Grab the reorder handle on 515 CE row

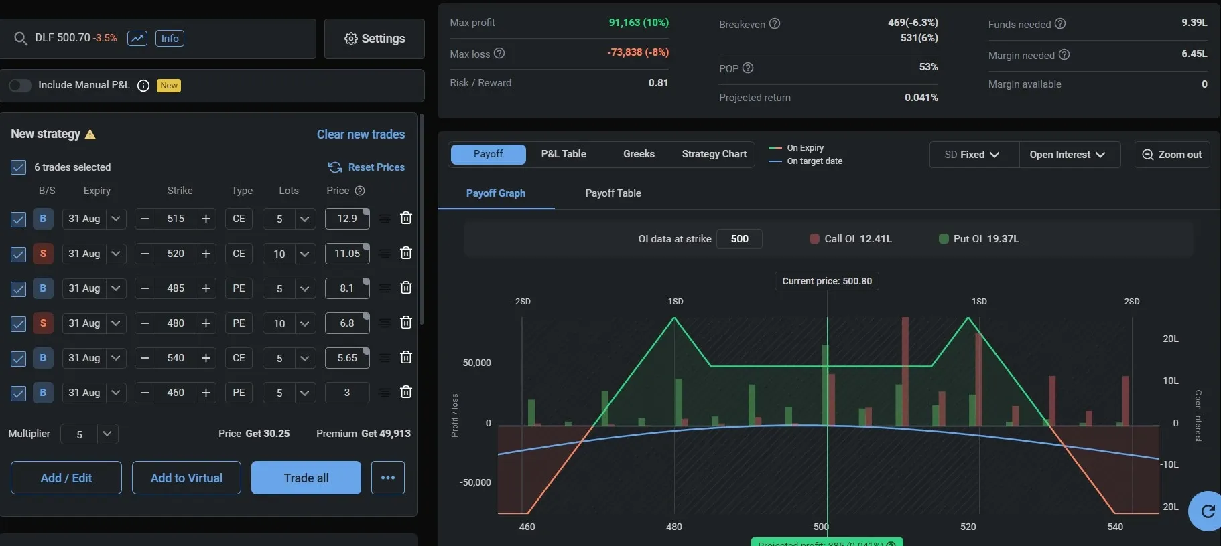pyautogui.click(x=385, y=219)
